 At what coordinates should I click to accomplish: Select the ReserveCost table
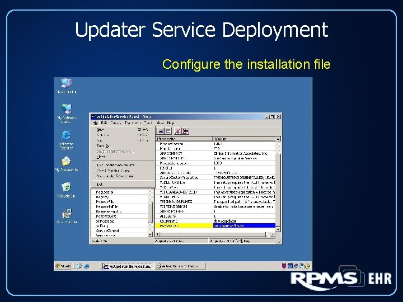[x=106, y=216]
